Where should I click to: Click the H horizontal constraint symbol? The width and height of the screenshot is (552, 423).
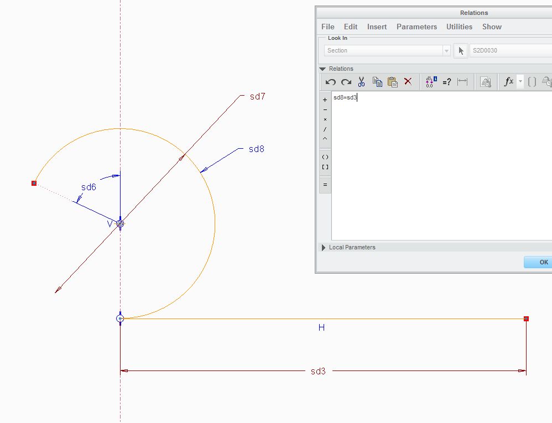point(321,328)
